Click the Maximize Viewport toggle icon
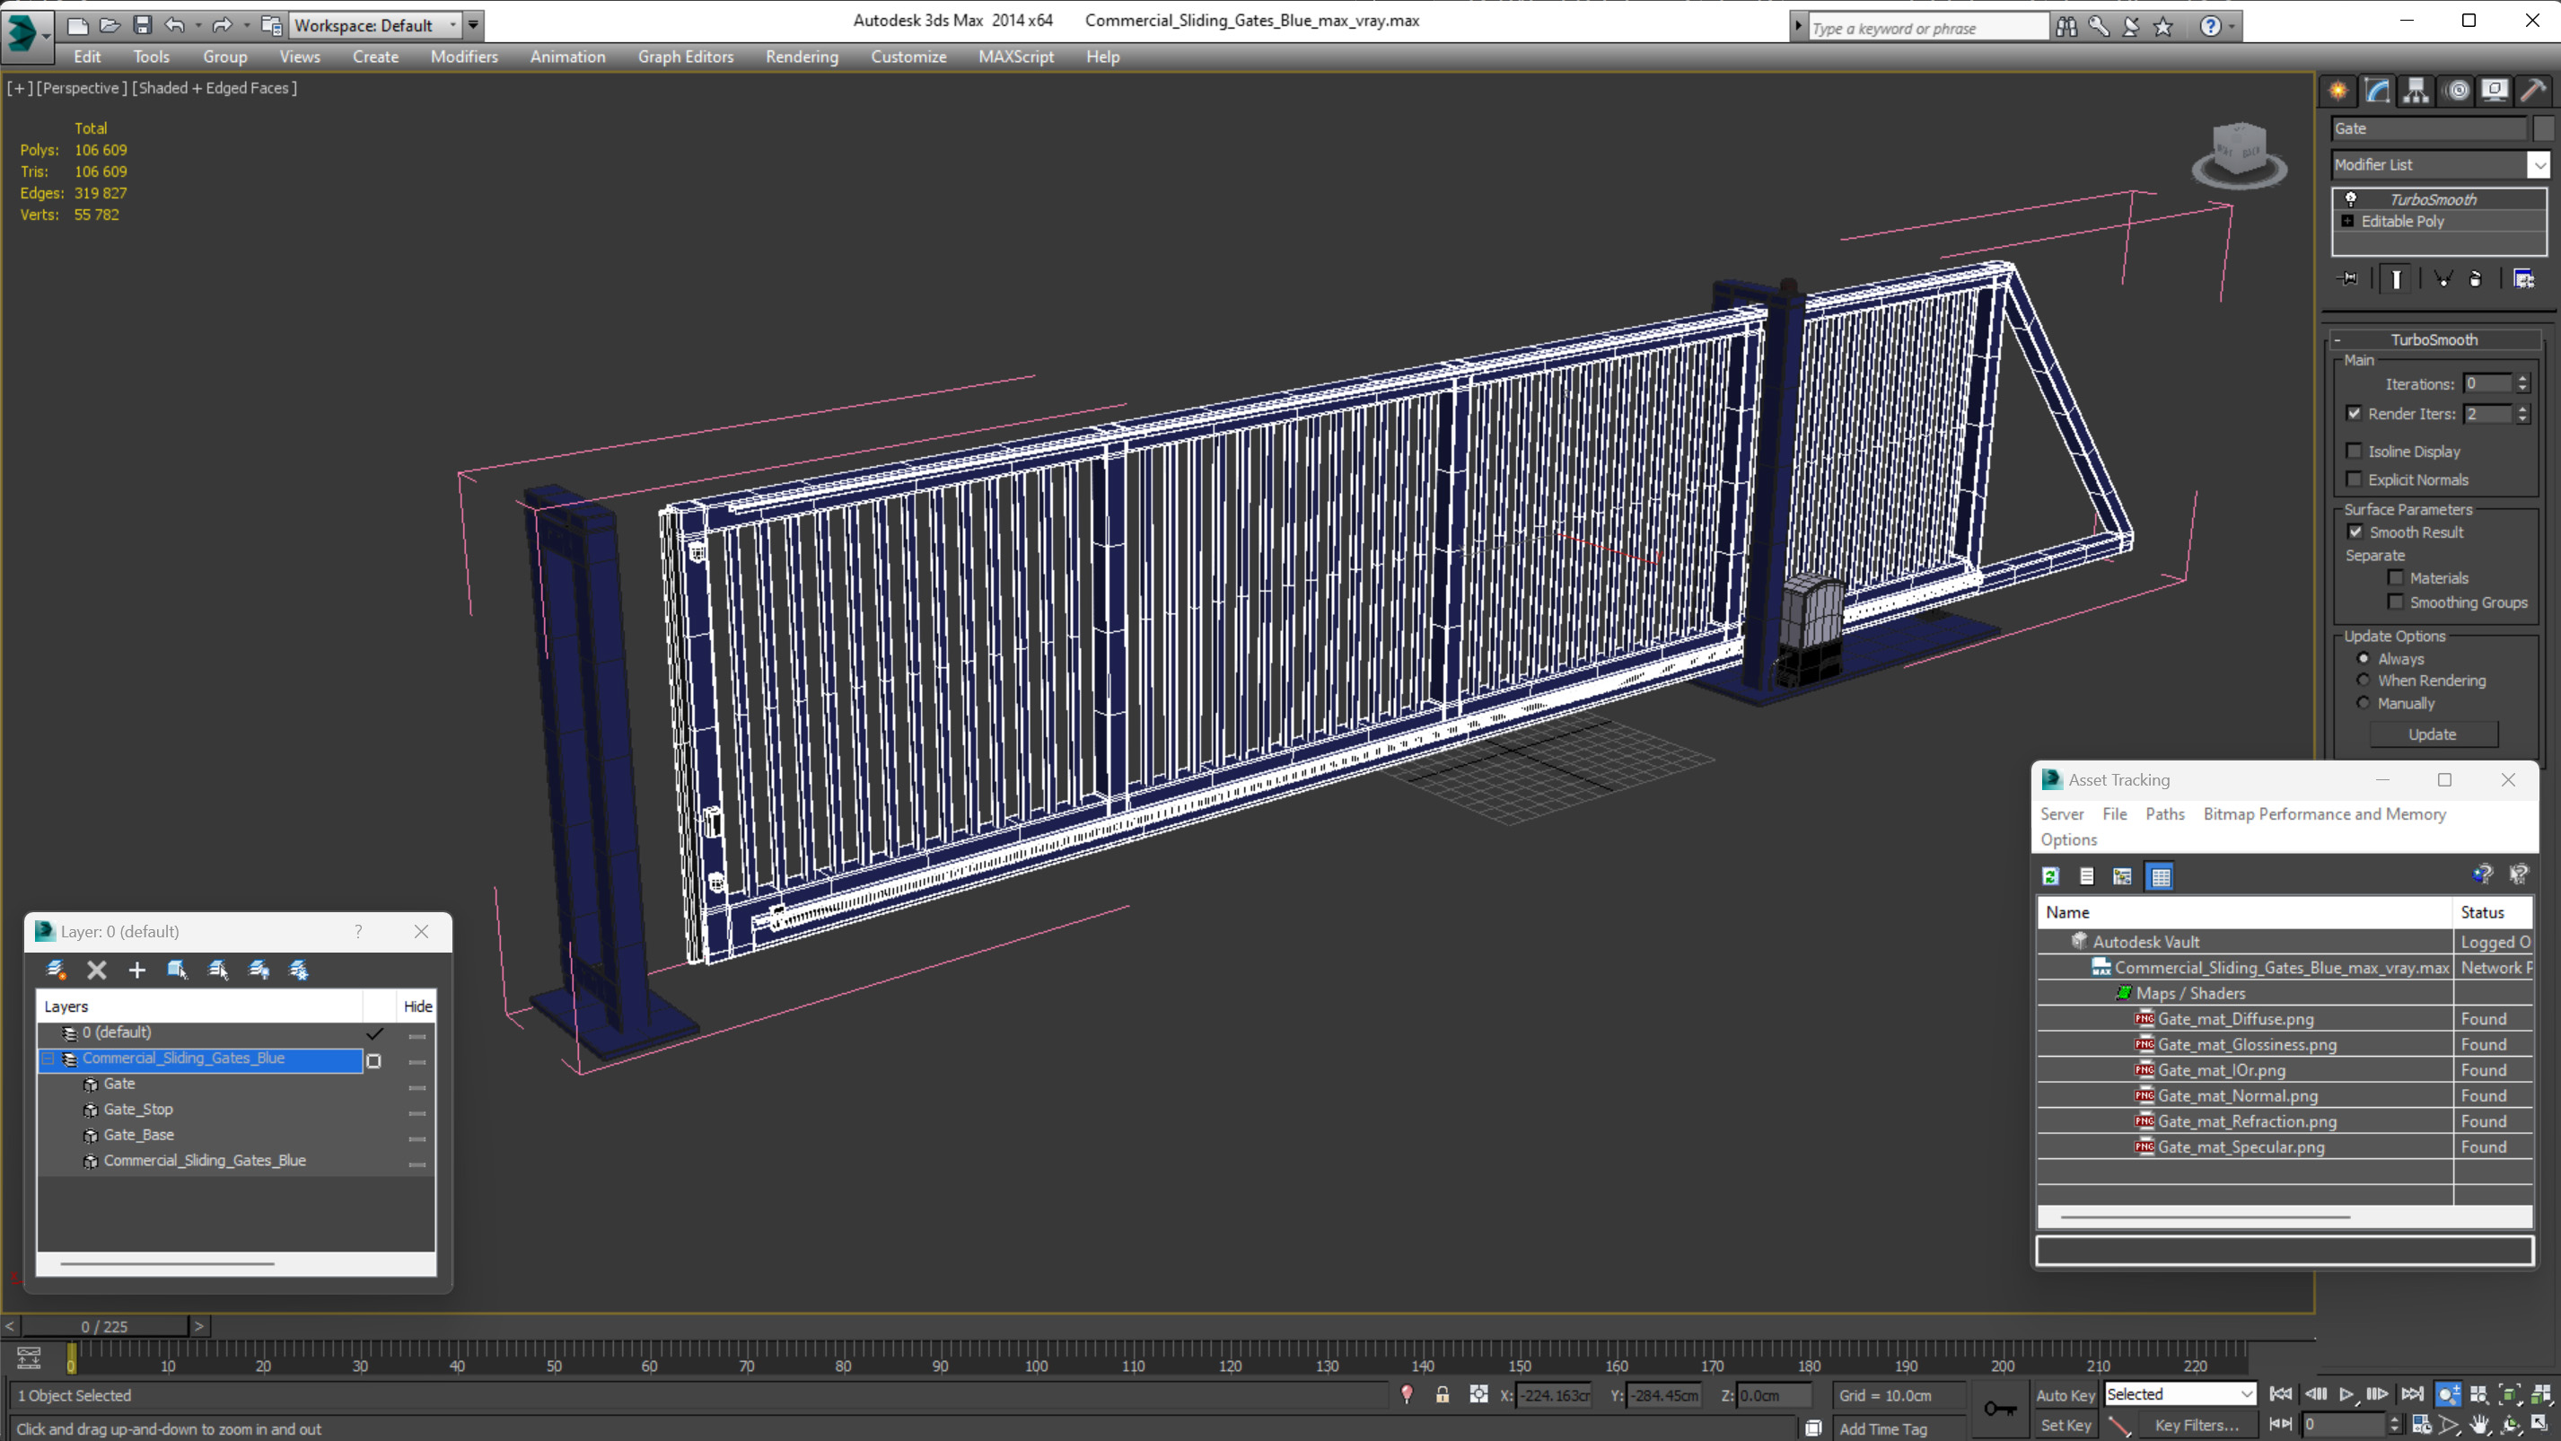 [2540, 1425]
